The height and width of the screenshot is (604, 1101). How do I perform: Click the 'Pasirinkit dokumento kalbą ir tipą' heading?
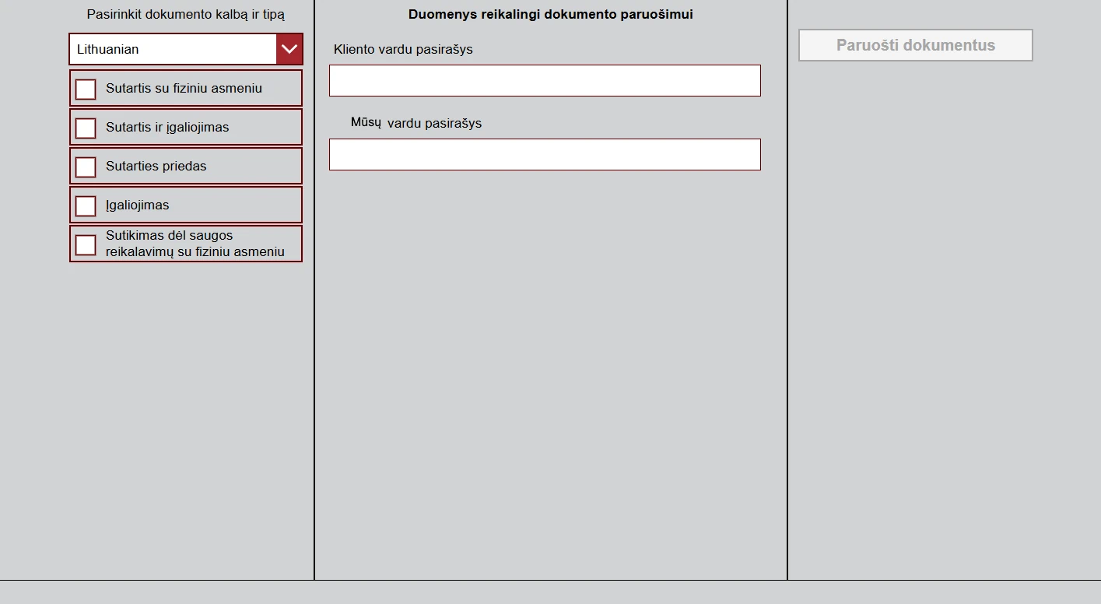tap(185, 15)
